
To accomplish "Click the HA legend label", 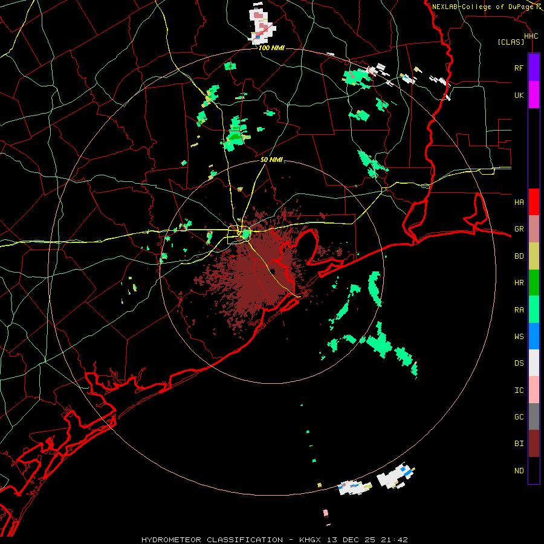I will click(x=519, y=202).
